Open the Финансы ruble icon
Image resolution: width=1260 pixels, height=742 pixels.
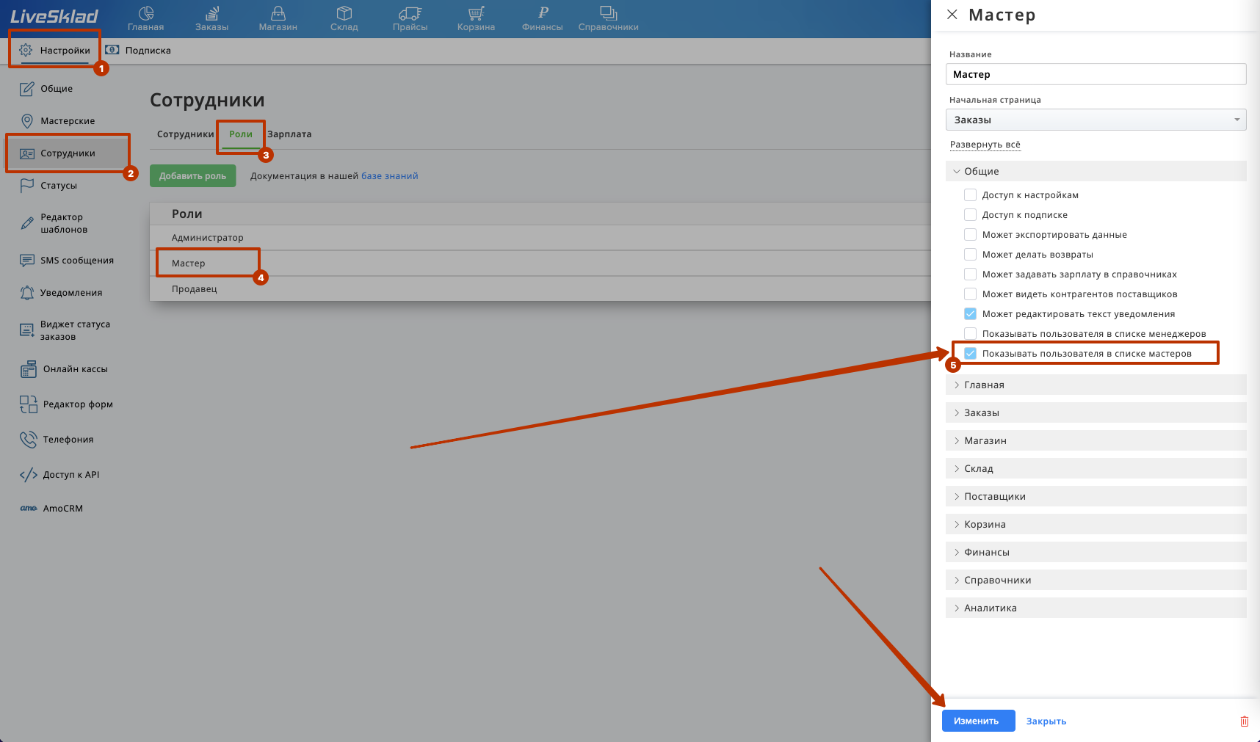(x=543, y=12)
